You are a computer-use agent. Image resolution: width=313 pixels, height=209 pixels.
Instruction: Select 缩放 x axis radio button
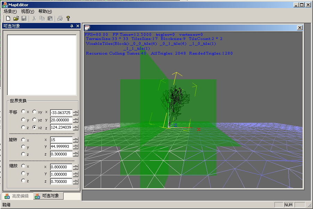click(23, 166)
